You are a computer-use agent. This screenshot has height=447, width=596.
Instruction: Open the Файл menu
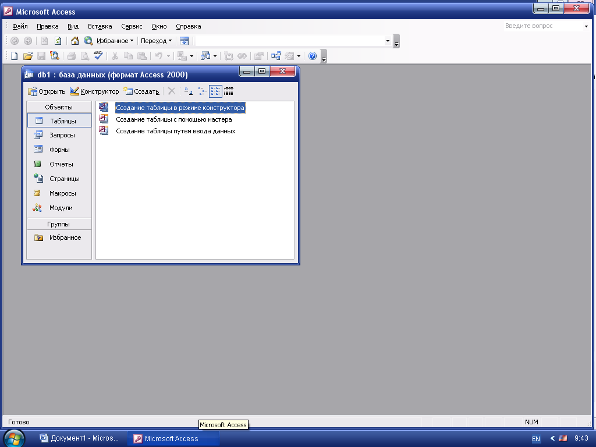pos(20,26)
